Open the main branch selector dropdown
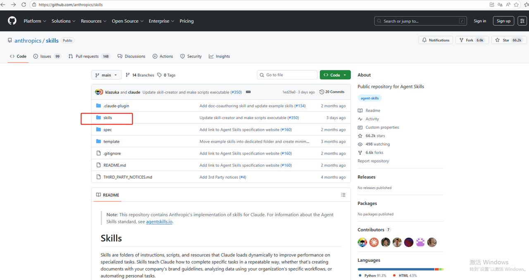 (x=107, y=75)
